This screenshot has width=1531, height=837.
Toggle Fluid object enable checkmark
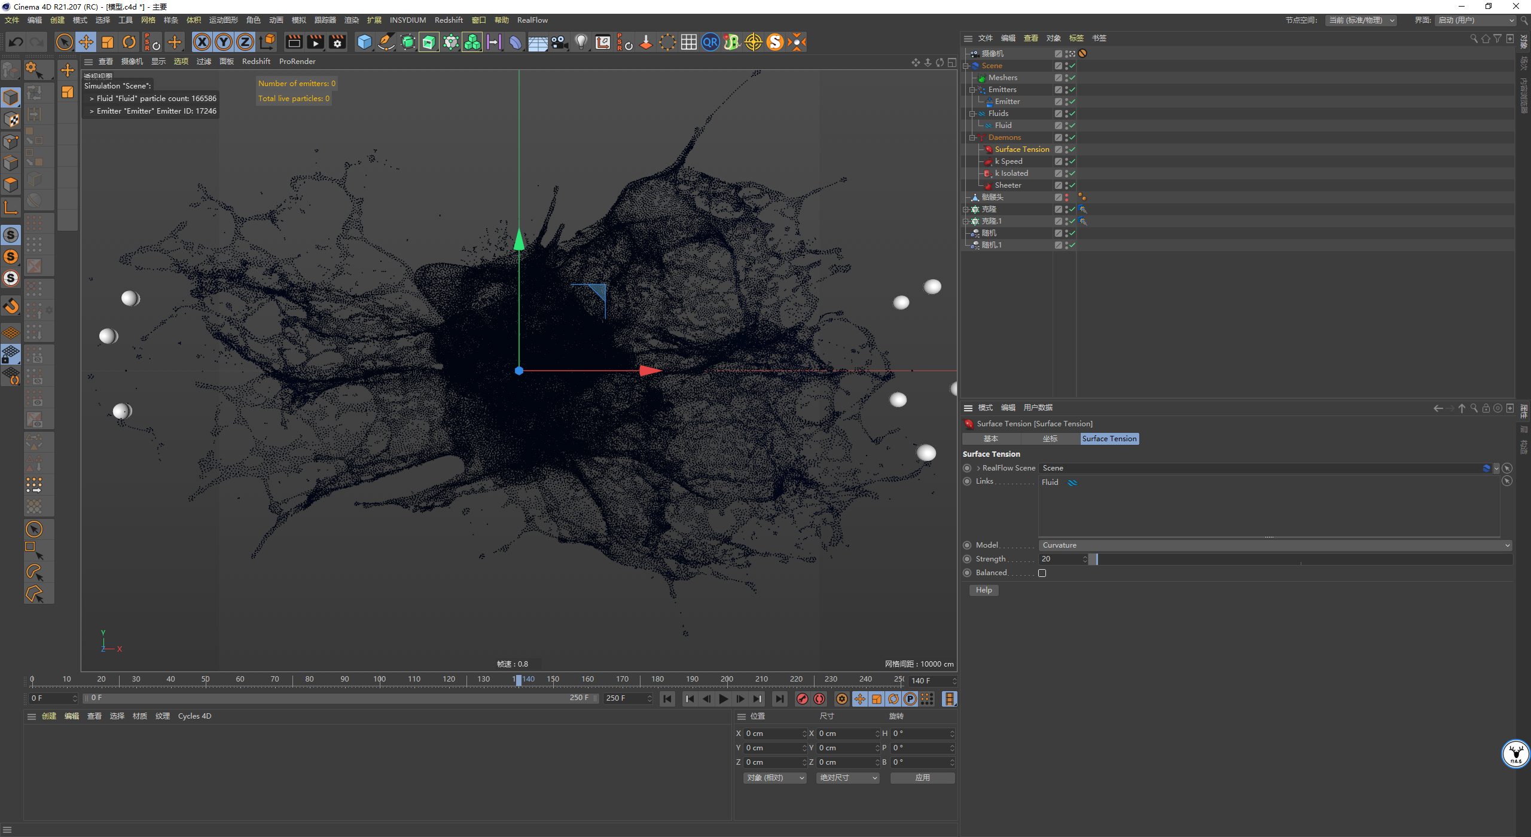1072,126
